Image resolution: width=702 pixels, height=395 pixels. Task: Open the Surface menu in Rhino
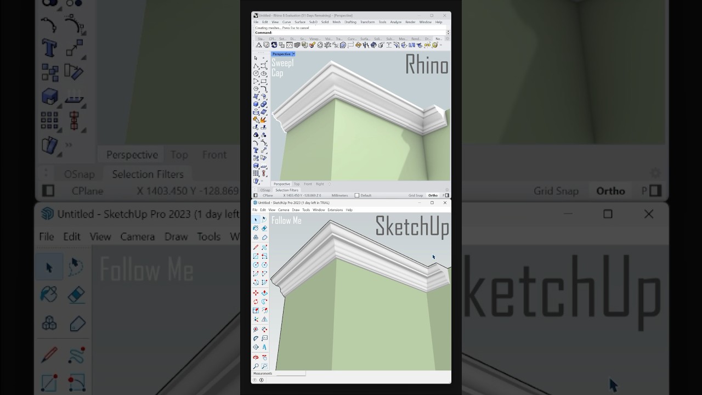[x=300, y=22]
